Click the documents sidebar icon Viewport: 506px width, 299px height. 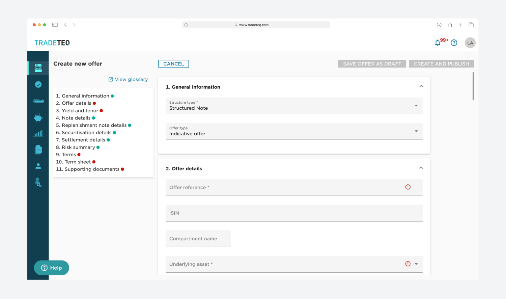point(38,150)
